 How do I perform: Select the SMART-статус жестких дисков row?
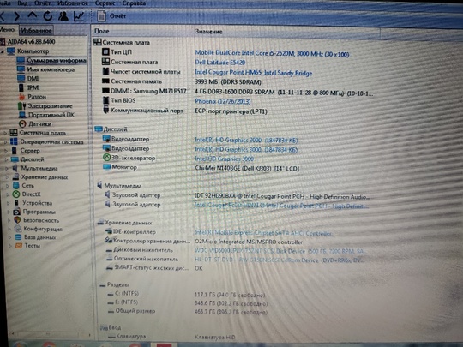155,268
